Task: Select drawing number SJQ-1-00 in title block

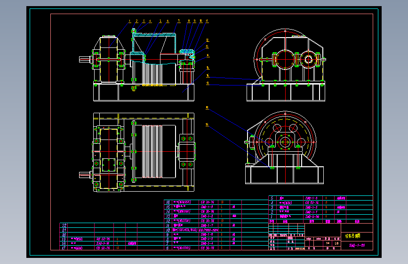Action: [x=357, y=245]
